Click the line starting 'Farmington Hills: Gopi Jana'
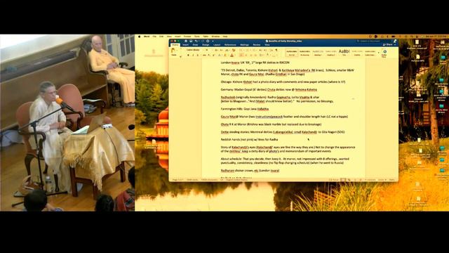This screenshot has height=253, width=449. coord(245,109)
